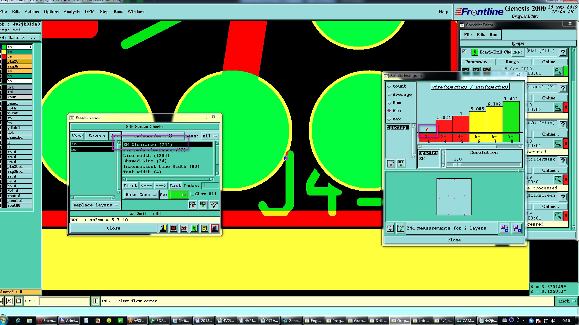Screen dimensions: 579x325
Task: Click the green numbered-page icon in Results viewer
Action: coord(194,228)
